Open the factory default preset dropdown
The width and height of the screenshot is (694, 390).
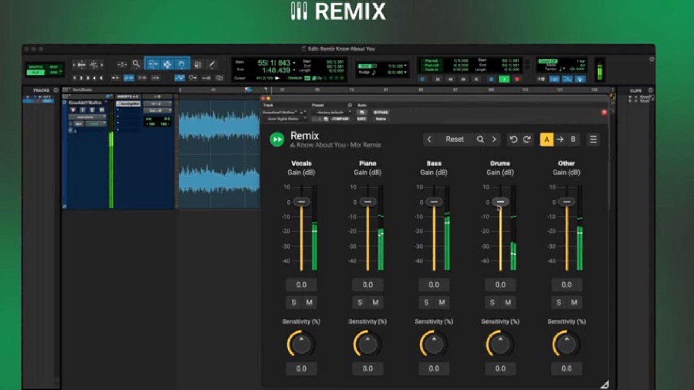(331, 112)
